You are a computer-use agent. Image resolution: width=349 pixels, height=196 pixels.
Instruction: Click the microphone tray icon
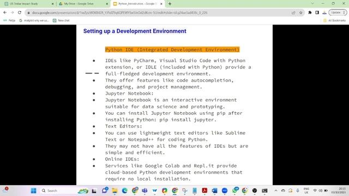pyautogui.click(x=298, y=191)
